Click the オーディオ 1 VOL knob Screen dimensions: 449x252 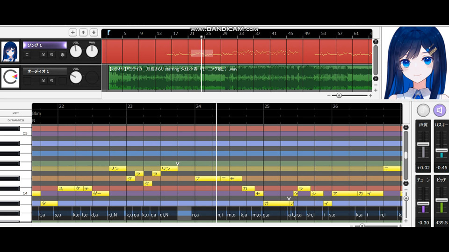[76, 77]
